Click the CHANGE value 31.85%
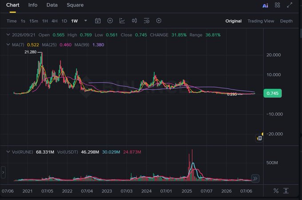 (179, 35)
